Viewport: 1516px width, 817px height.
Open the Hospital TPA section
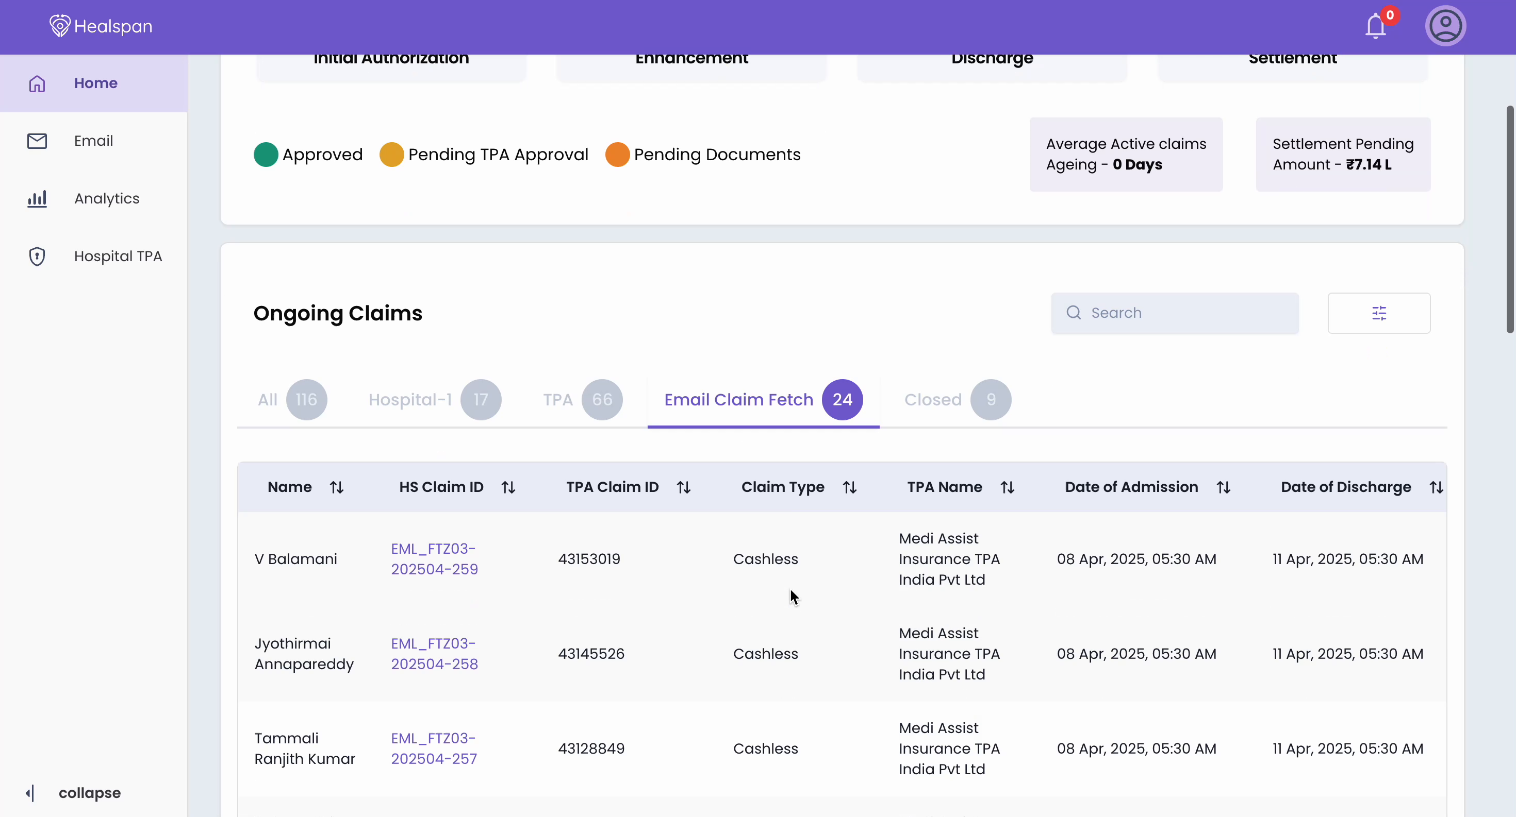pyautogui.click(x=117, y=256)
